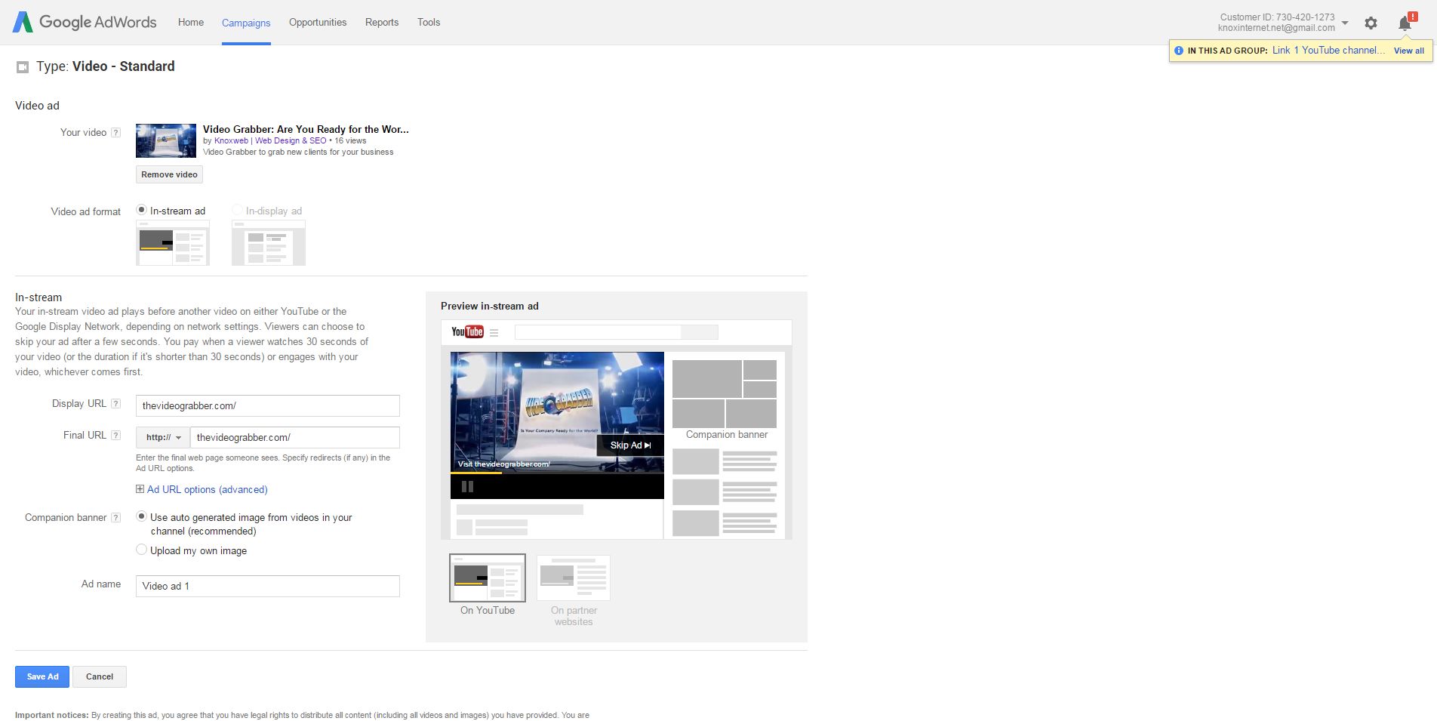Click View all in the notice
The image size is (1437, 721).
tap(1409, 51)
